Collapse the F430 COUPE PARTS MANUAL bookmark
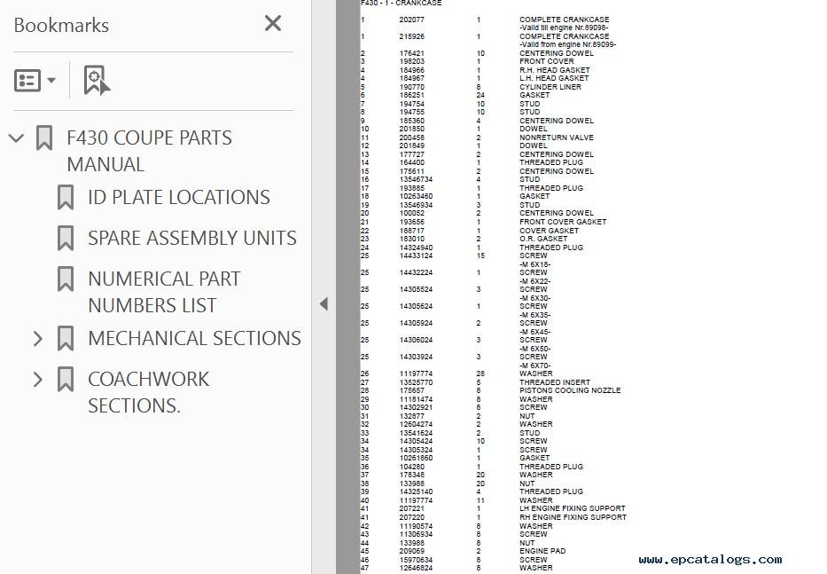 [x=16, y=138]
